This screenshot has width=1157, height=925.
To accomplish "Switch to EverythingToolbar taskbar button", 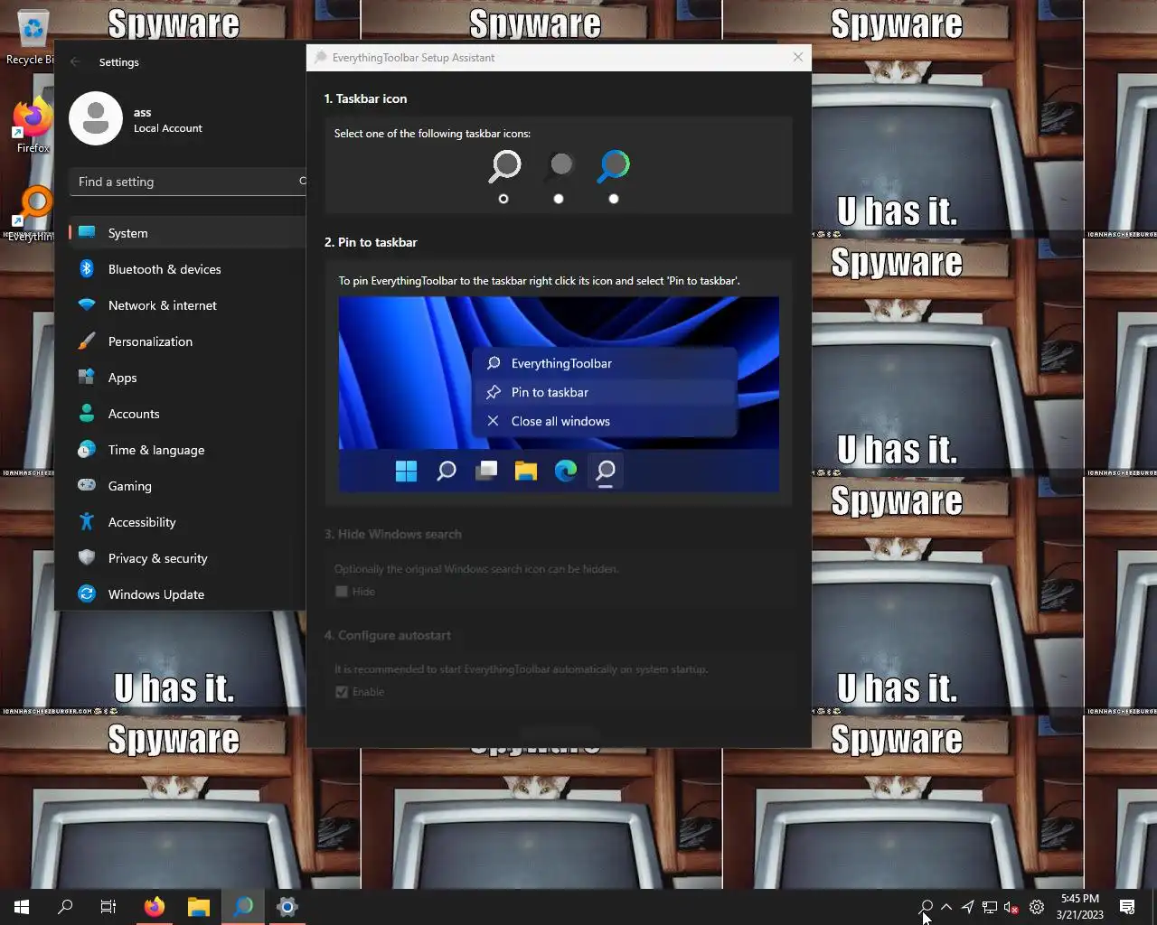I will [x=243, y=907].
